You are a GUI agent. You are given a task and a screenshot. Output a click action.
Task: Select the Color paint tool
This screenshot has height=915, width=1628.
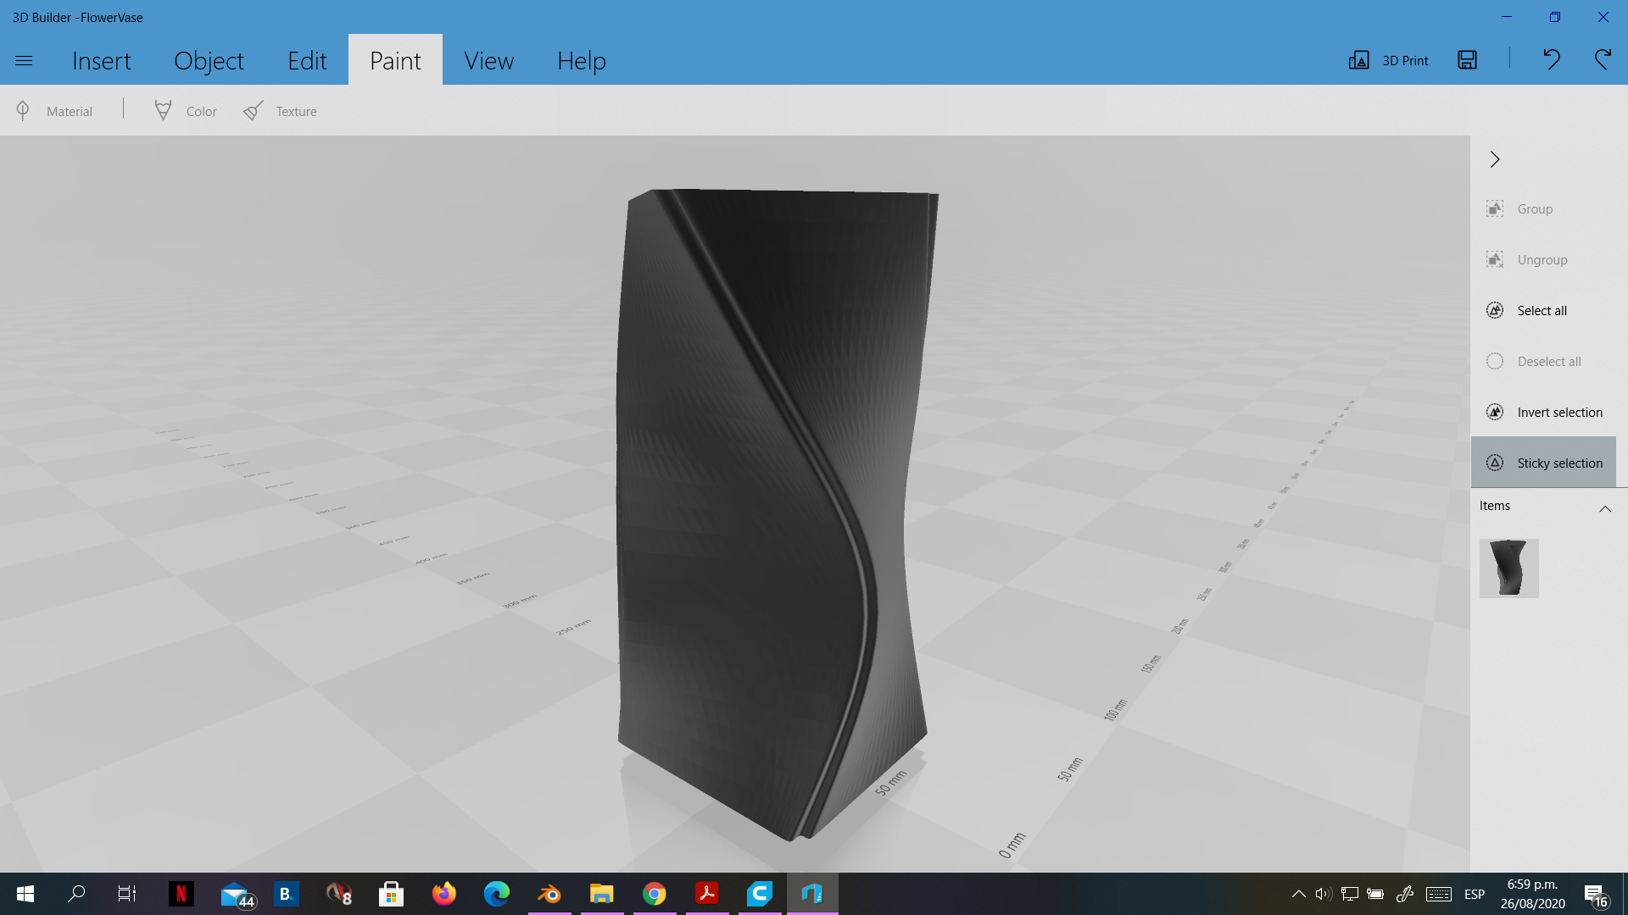coord(186,111)
